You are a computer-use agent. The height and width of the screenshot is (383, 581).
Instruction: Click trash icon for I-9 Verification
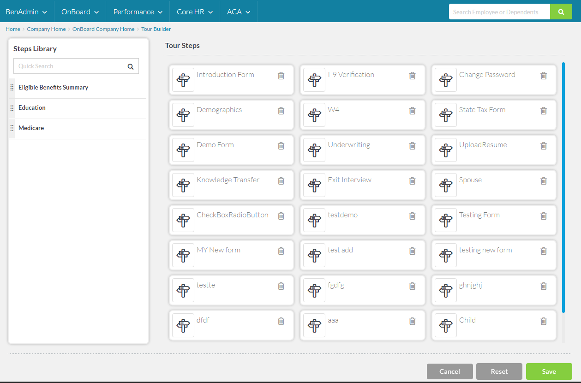click(x=412, y=76)
